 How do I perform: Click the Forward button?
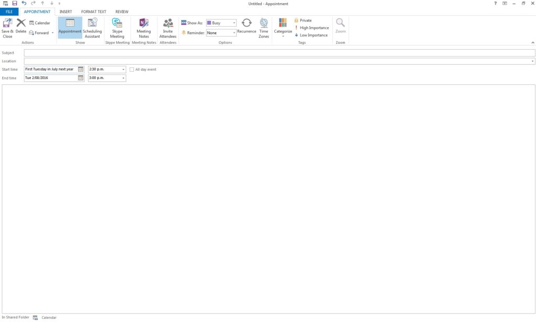39,33
